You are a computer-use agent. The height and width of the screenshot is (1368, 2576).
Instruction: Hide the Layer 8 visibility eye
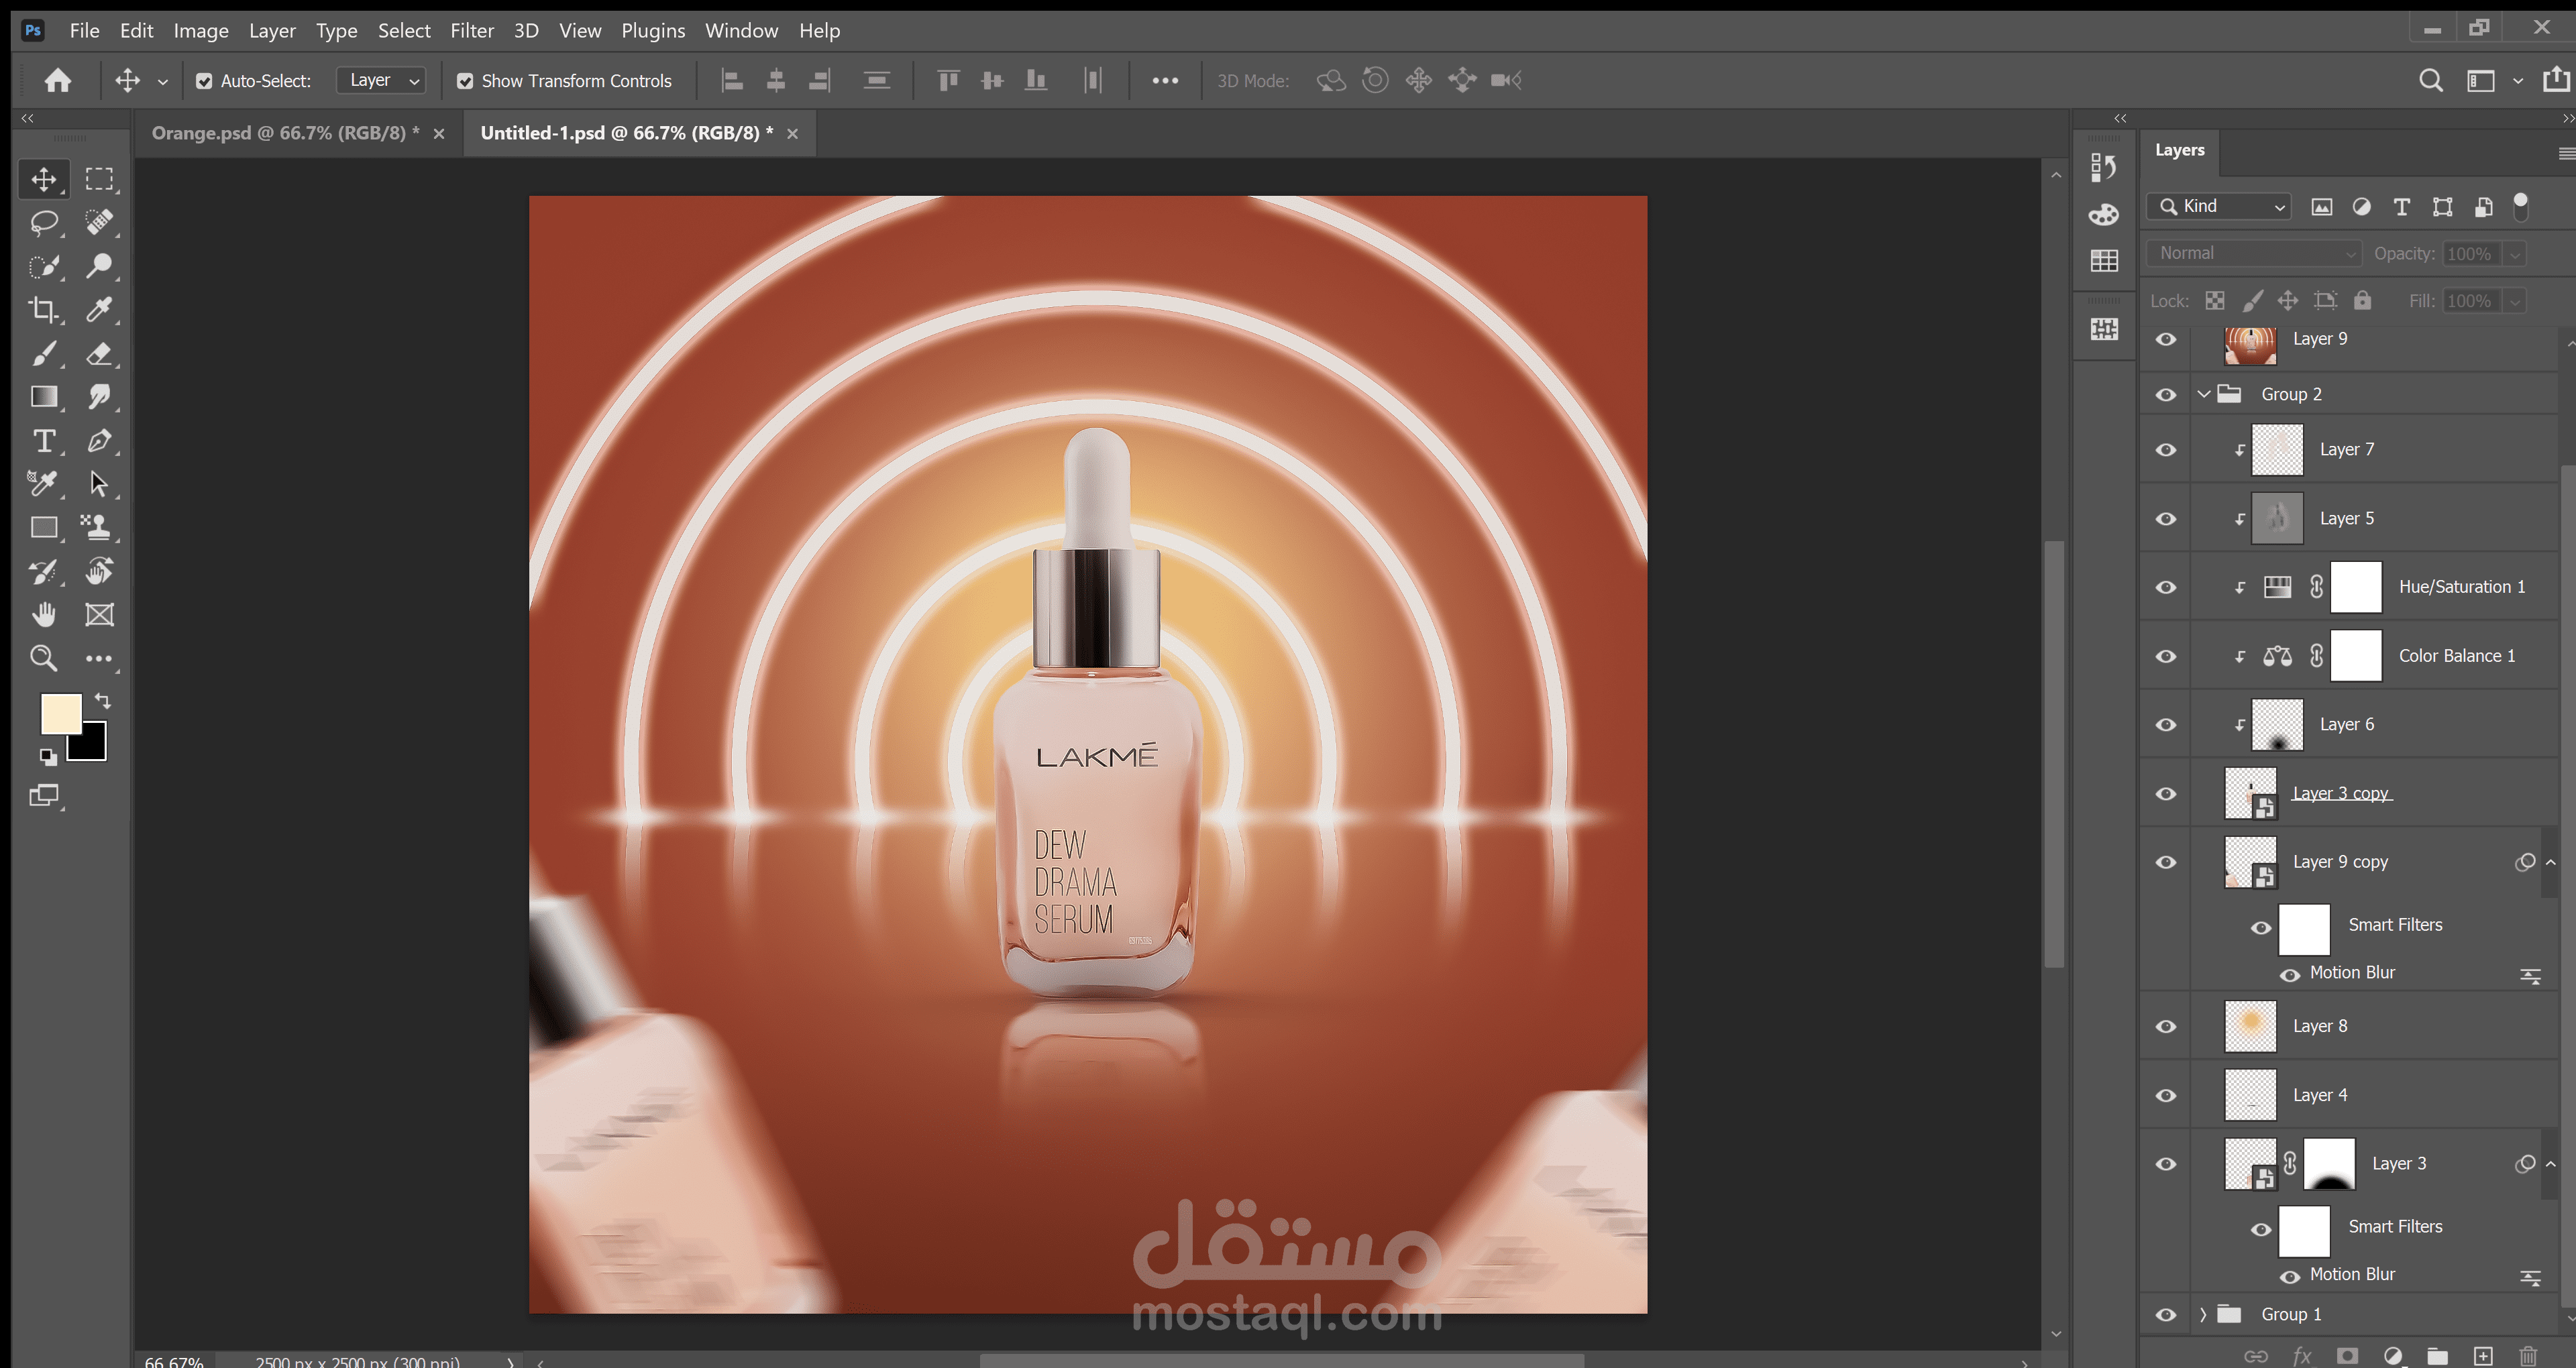(2166, 1027)
